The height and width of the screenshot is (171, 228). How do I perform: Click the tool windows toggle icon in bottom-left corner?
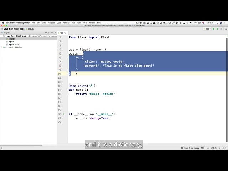click(x=1, y=148)
